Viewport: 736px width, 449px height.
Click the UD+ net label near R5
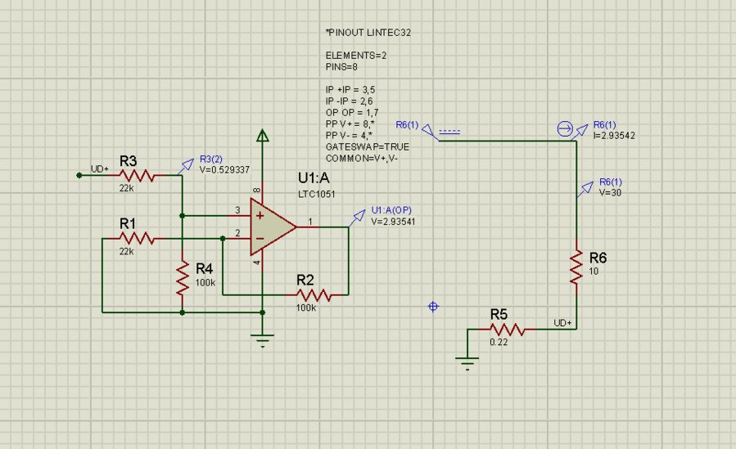563,323
